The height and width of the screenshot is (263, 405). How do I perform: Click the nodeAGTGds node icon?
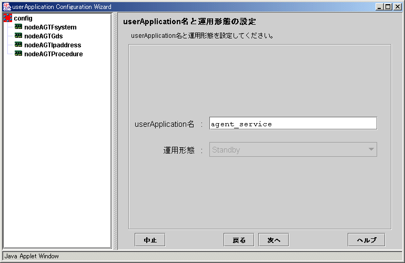pyautogui.click(x=18, y=36)
